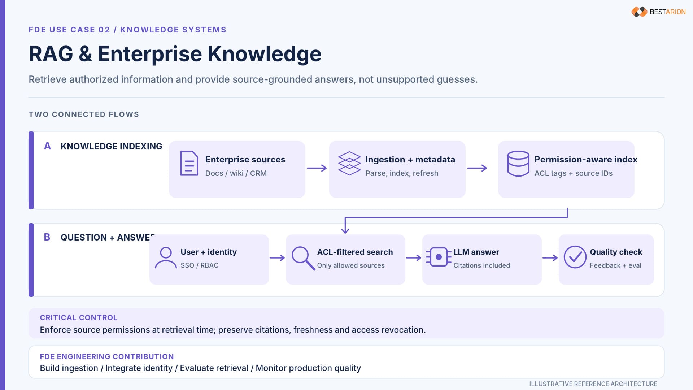Select the "LLM answer" heading
Screen dimensions: 693x390
click(x=476, y=252)
